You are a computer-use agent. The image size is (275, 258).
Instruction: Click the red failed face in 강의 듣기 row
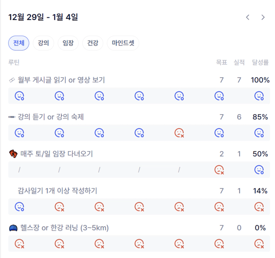click(179, 133)
